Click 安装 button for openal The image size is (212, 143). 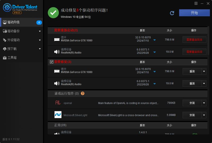192,103
